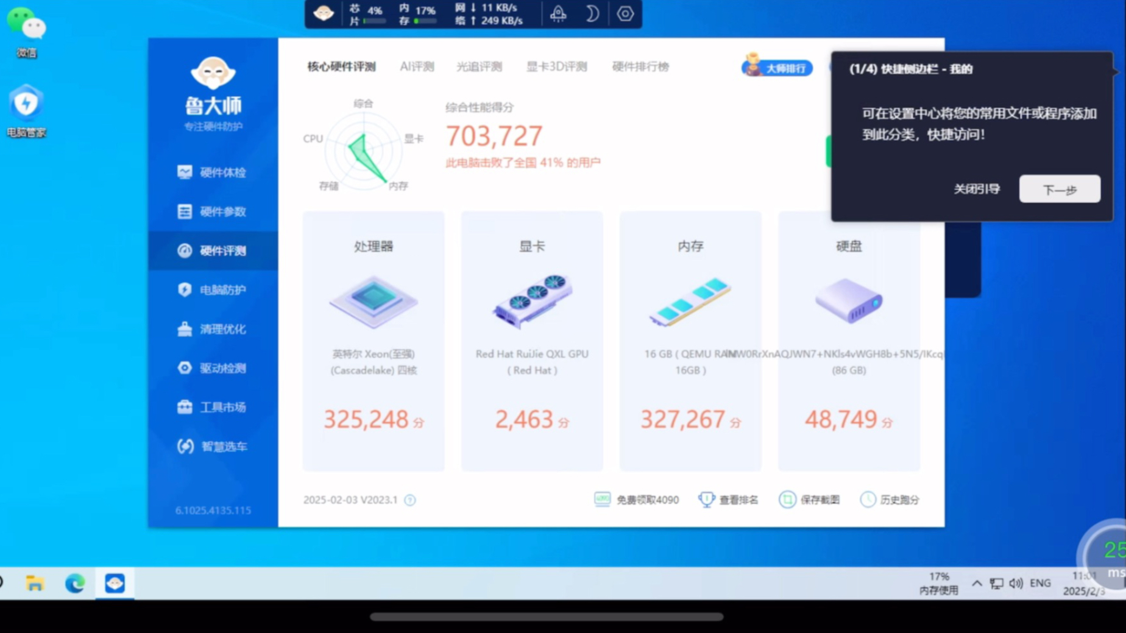Click the 内存 RAM stick image
The image size is (1126, 633).
tap(690, 302)
